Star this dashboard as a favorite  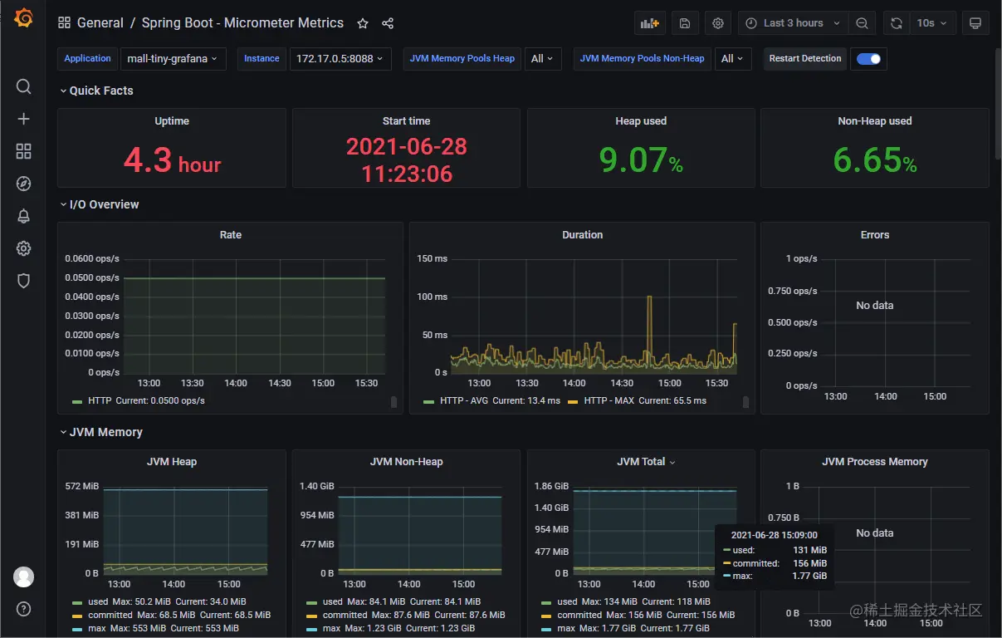363,23
